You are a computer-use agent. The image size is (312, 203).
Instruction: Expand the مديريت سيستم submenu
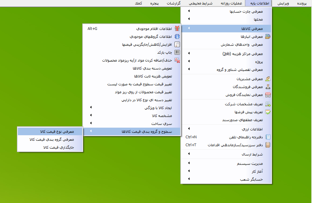(189, 163)
